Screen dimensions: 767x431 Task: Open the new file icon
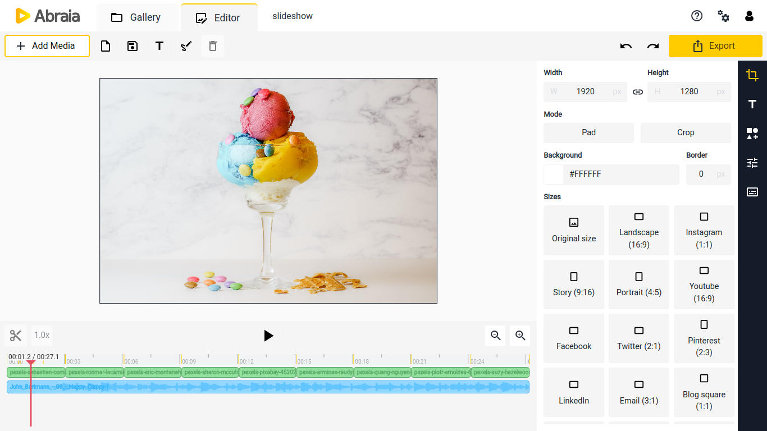coord(106,46)
